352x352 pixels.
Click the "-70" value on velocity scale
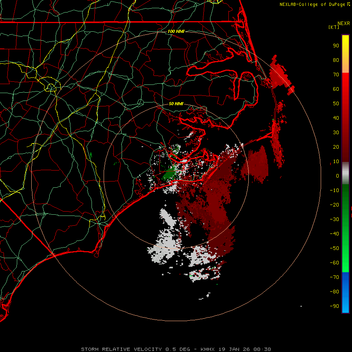(x=334, y=277)
